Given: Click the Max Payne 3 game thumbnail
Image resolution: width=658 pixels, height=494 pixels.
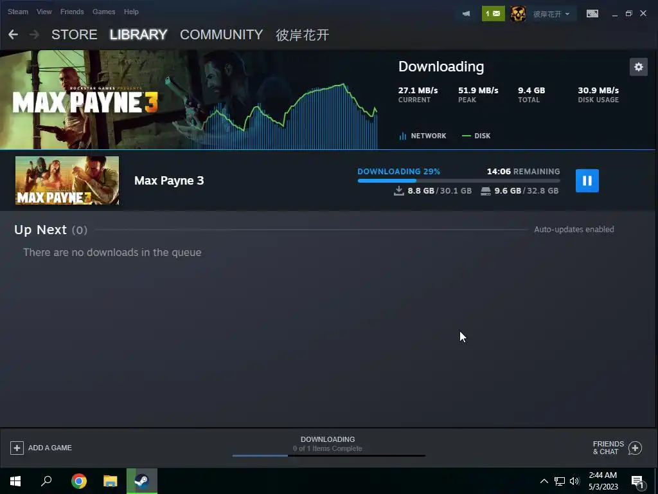Looking at the screenshot, I should click(67, 181).
